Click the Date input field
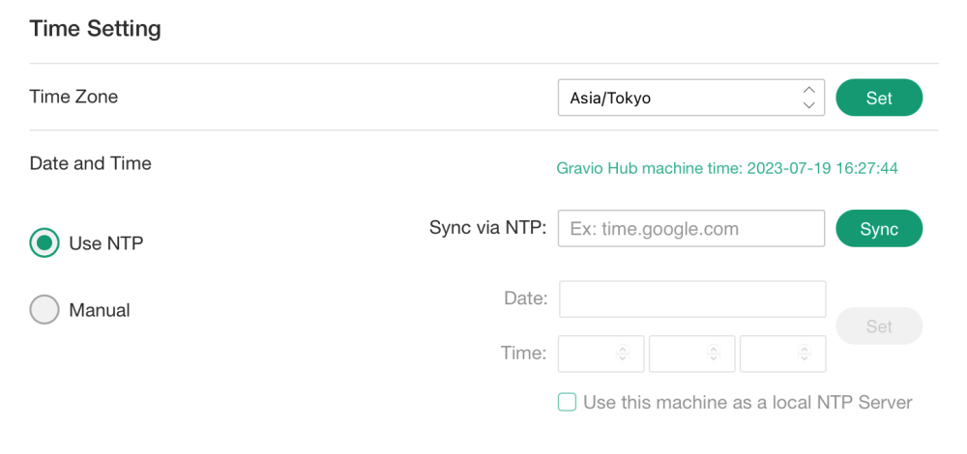The height and width of the screenshot is (454, 967). [692, 299]
